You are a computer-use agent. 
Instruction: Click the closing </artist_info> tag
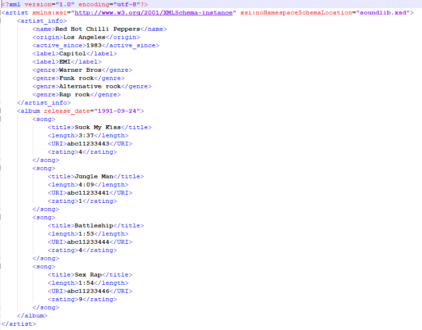[44, 103]
